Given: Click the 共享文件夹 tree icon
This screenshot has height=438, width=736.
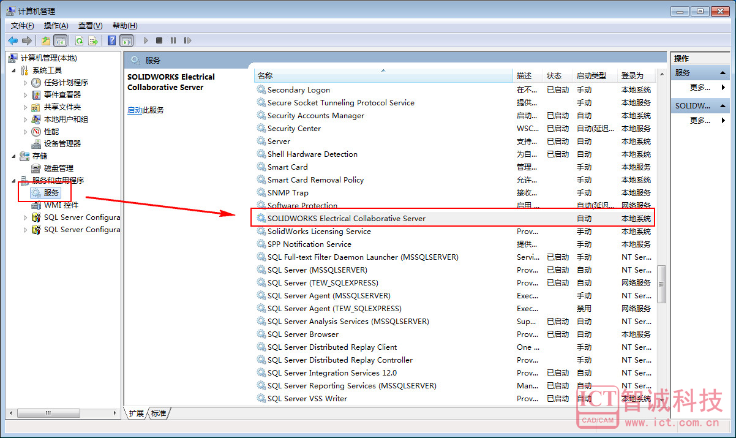Looking at the screenshot, I should [36, 107].
